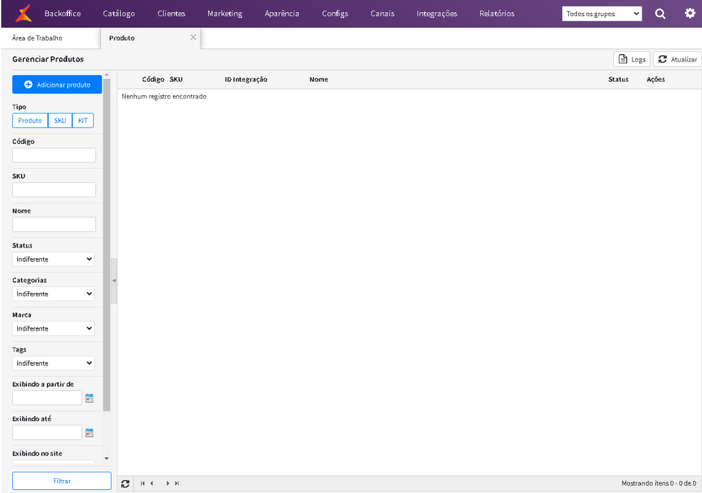Sort by the Código column header
The image size is (702, 493).
[153, 79]
